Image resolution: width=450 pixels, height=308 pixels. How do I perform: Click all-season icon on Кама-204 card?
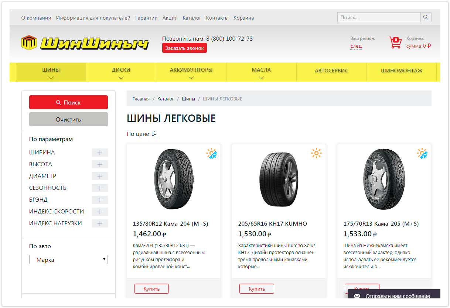212,153
